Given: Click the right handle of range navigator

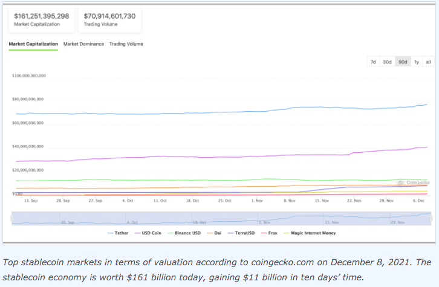Looking at the screenshot, I should click(x=432, y=218).
